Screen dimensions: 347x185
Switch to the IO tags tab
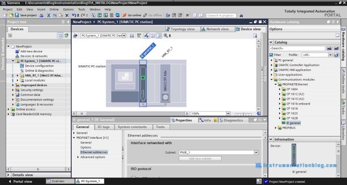(x=103, y=127)
